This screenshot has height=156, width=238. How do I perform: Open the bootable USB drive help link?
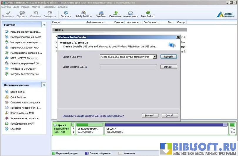pyautogui.click(x=93, y=116)
